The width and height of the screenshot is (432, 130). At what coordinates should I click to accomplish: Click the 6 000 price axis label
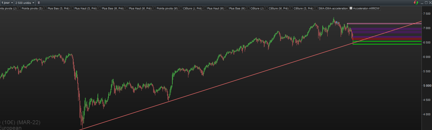coord(427,57)
